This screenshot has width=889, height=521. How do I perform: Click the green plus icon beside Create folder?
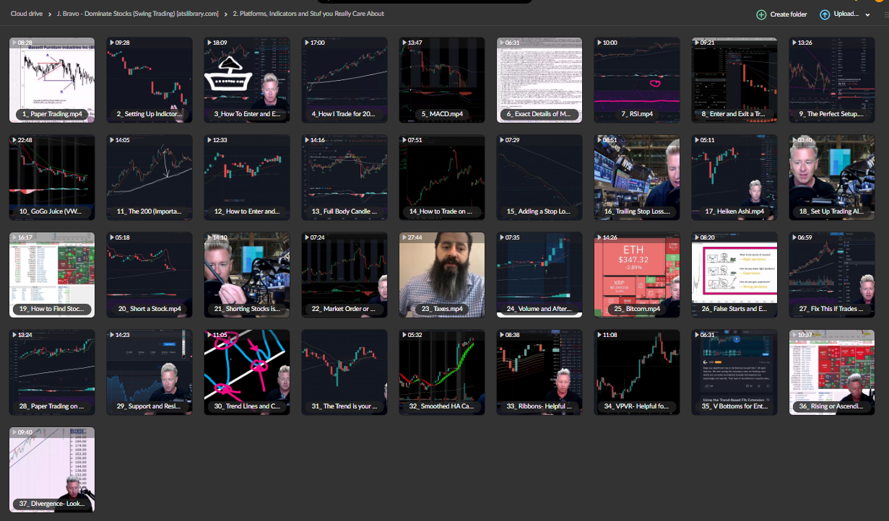click(761, 14)
